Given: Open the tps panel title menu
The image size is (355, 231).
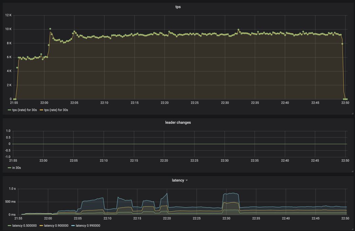Looking at the screenshot, I should 177,7.
